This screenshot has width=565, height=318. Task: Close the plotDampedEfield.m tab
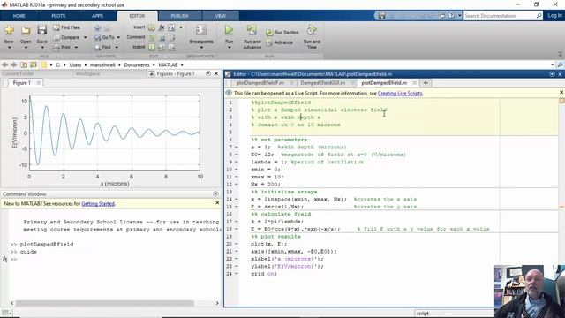[x=414, y=83]
